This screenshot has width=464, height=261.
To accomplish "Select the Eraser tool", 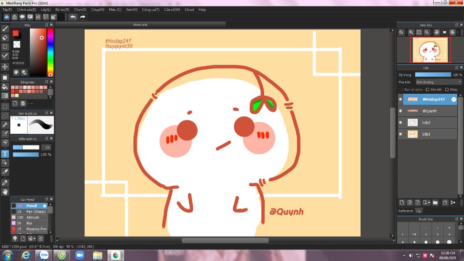I will [5, 38].
